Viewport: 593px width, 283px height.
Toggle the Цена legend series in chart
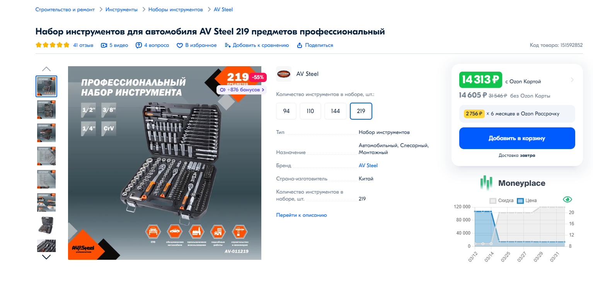pyautogui.click(x=527, y=201)
